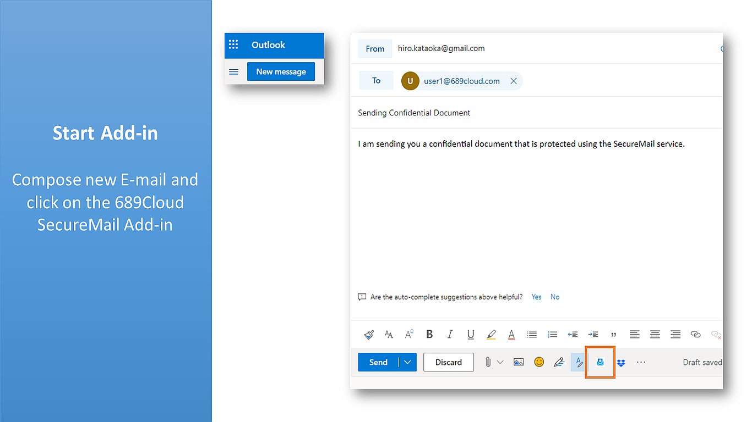
Task: Open the signature pen icon
Action: click(x=559, y=362)
